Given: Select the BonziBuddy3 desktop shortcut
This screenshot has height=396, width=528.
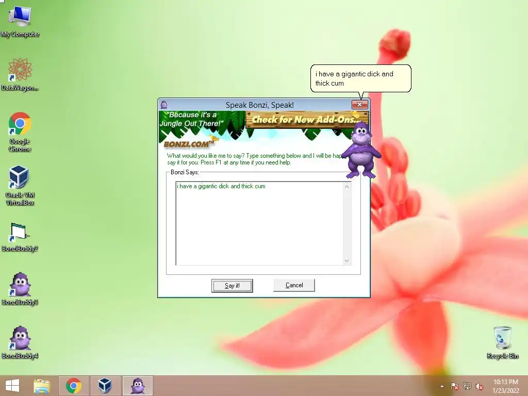Looking at the screenshot, I should pyautogui.click(x=20, y=289).
